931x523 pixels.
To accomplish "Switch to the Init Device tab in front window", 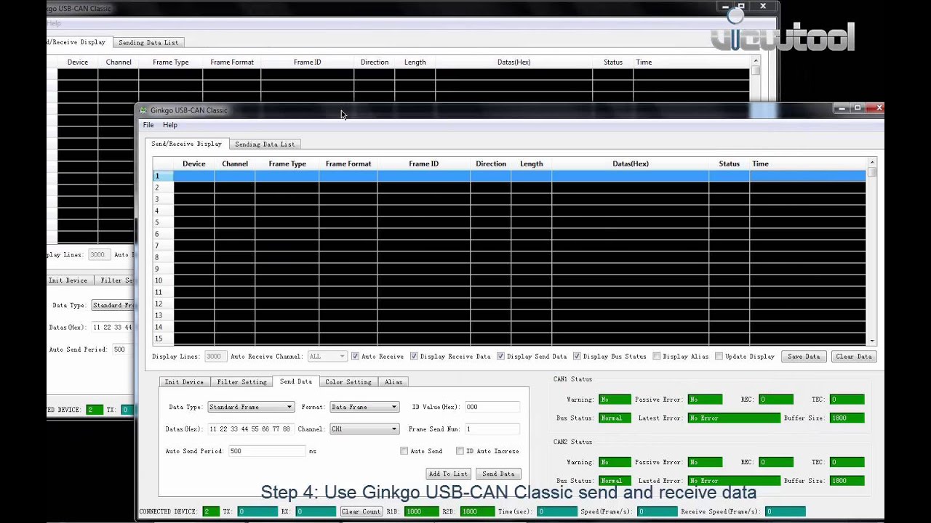I will coord(184,382).
